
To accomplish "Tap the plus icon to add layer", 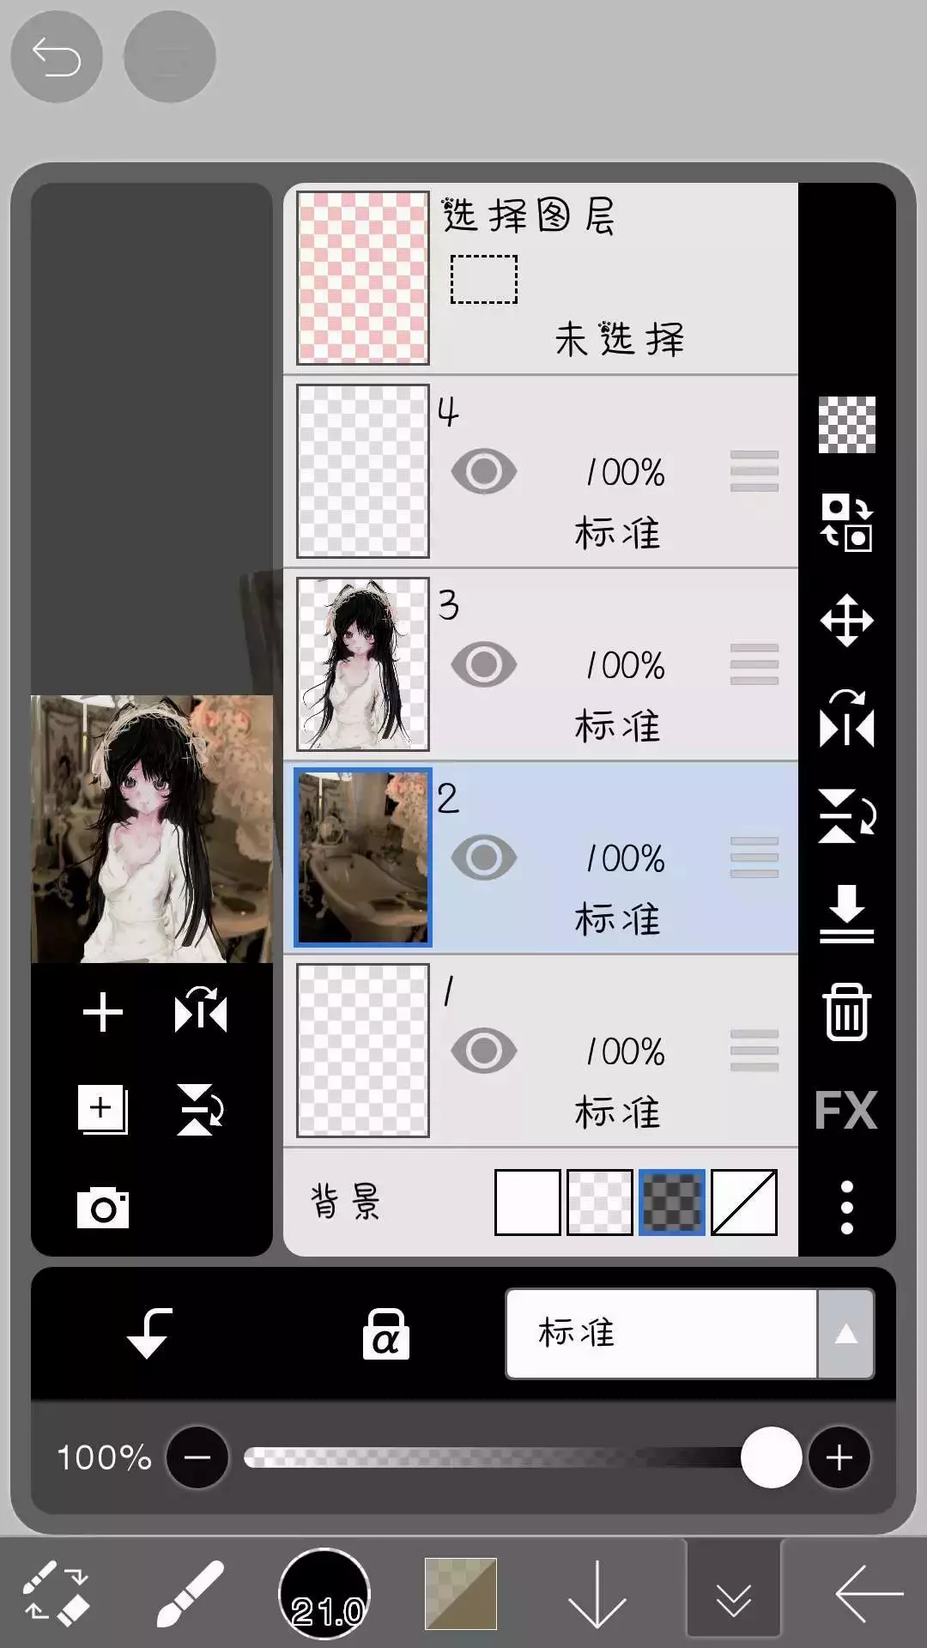I will (103, 1013).
